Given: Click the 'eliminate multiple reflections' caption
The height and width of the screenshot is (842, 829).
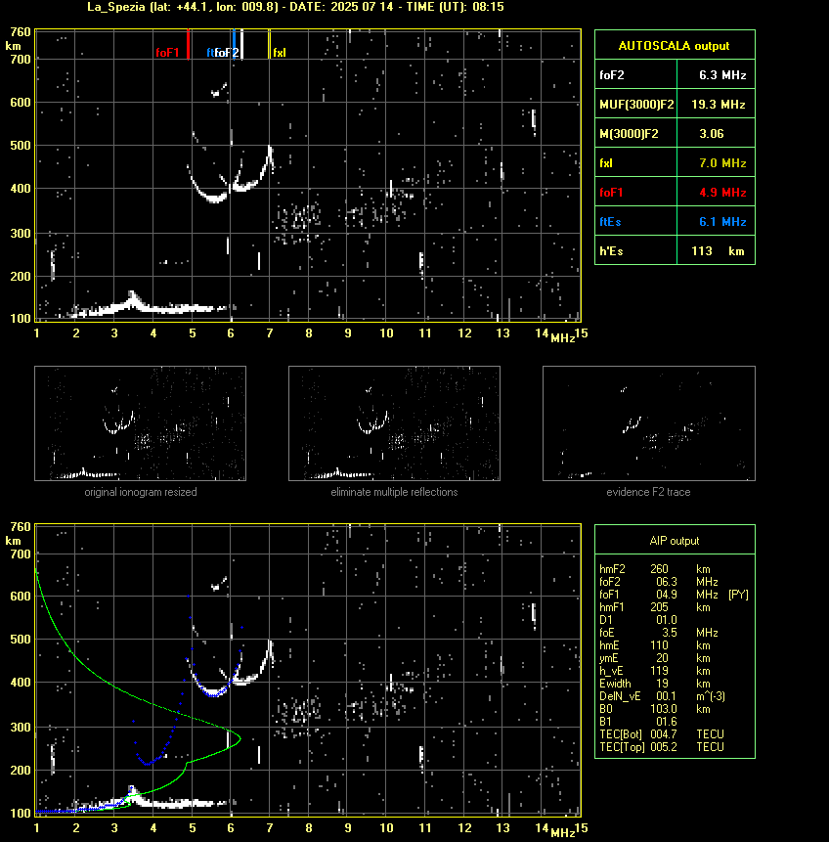Looking at the screenshot, I should (x=394, y=492).
